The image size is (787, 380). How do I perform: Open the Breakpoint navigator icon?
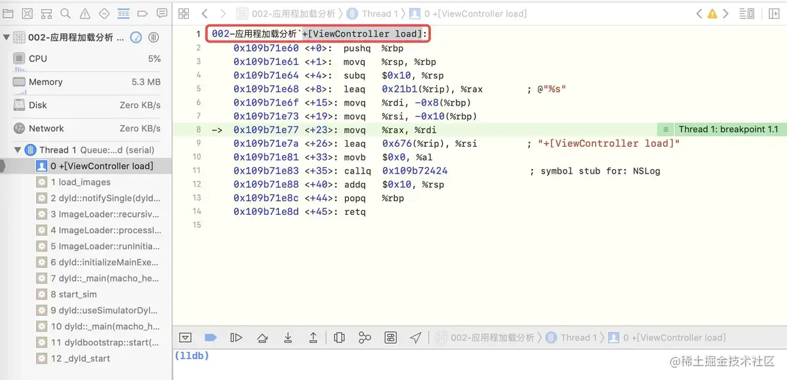click(x=143, y=13)
